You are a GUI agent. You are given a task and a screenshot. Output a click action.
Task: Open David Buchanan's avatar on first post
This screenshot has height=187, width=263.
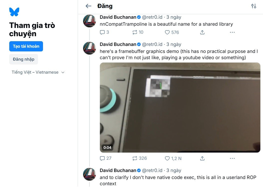coord(89,21)
